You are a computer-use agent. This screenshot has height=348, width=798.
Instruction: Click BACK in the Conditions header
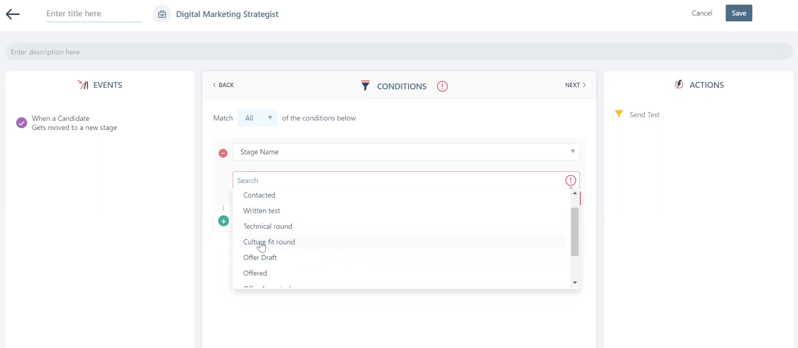223,85
